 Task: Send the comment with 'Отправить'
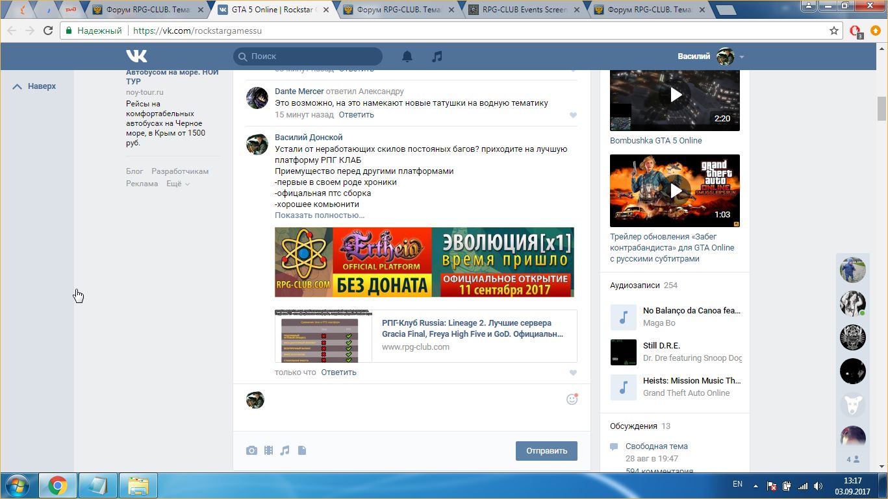[546, 451]
